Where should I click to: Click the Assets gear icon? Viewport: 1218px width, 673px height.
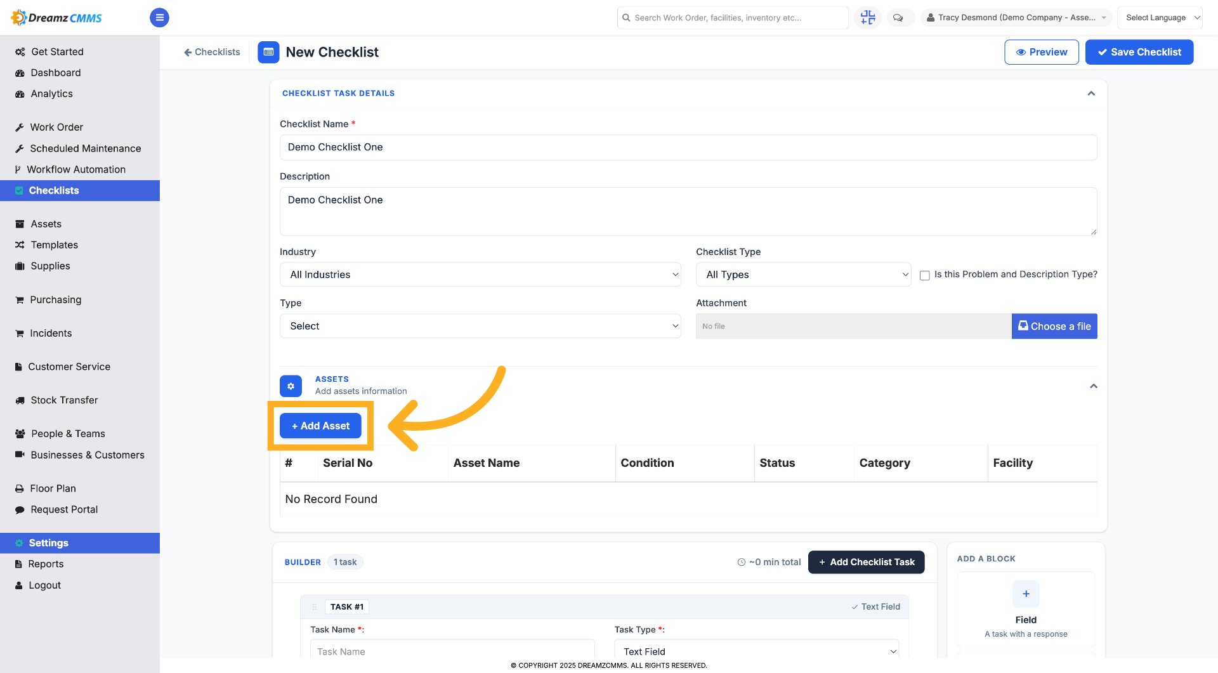(x=291, y=386)
